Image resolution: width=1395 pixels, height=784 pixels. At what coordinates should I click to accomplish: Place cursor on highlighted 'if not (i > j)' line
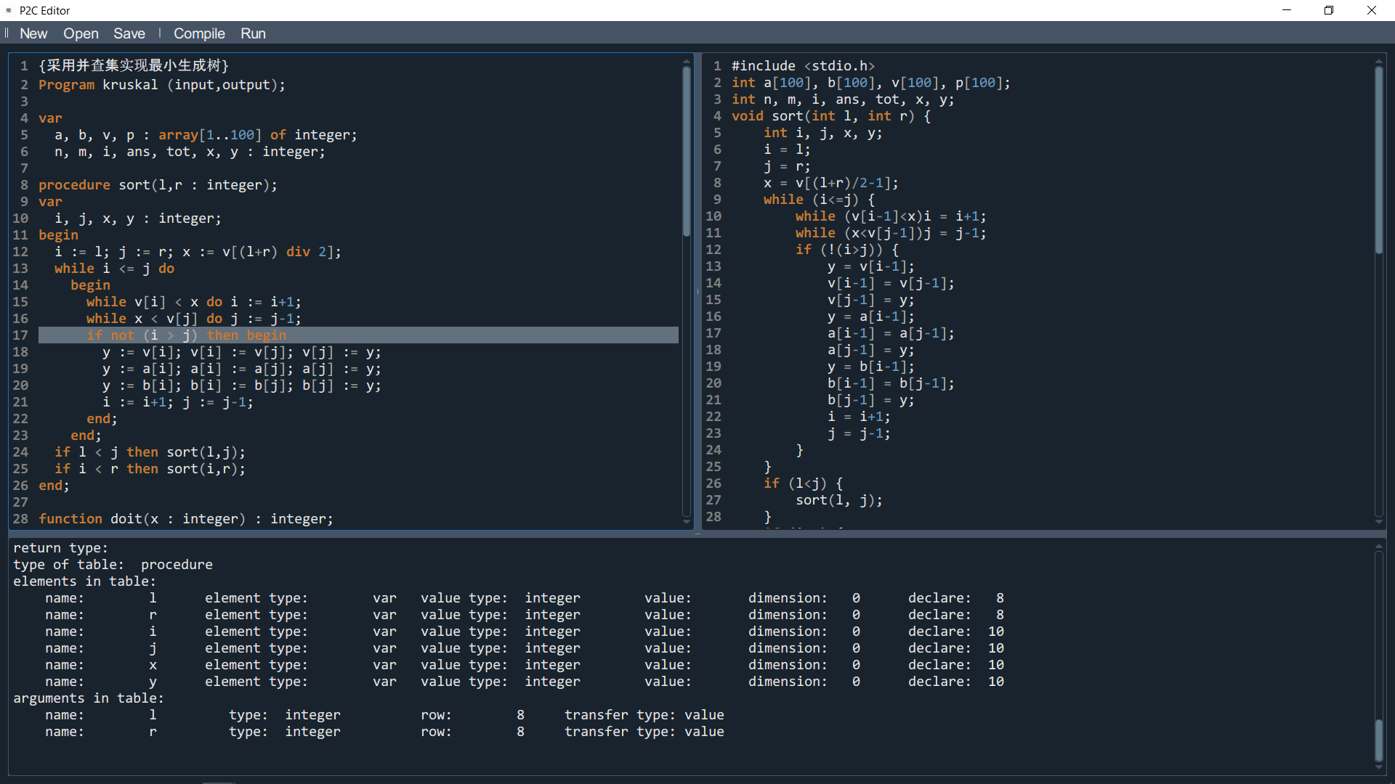[186, 335]
